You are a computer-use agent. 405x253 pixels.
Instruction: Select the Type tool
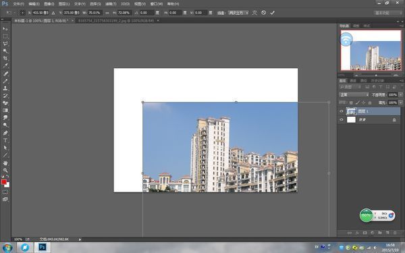coord(5,140)
